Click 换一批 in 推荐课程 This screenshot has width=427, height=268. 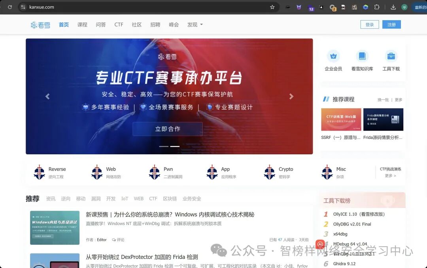383,100
